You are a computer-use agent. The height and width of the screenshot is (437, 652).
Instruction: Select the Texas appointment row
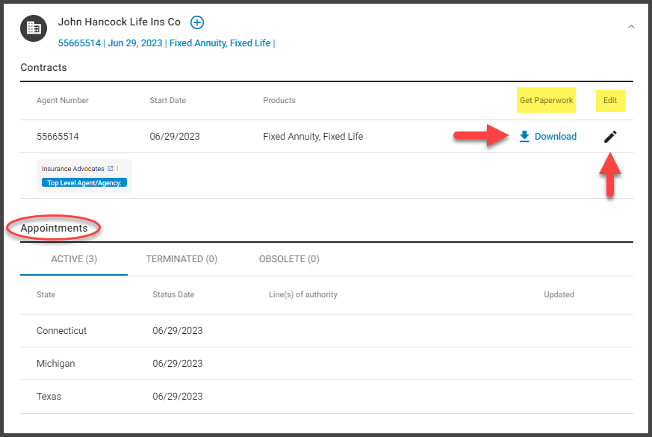[x=326, y=396]
